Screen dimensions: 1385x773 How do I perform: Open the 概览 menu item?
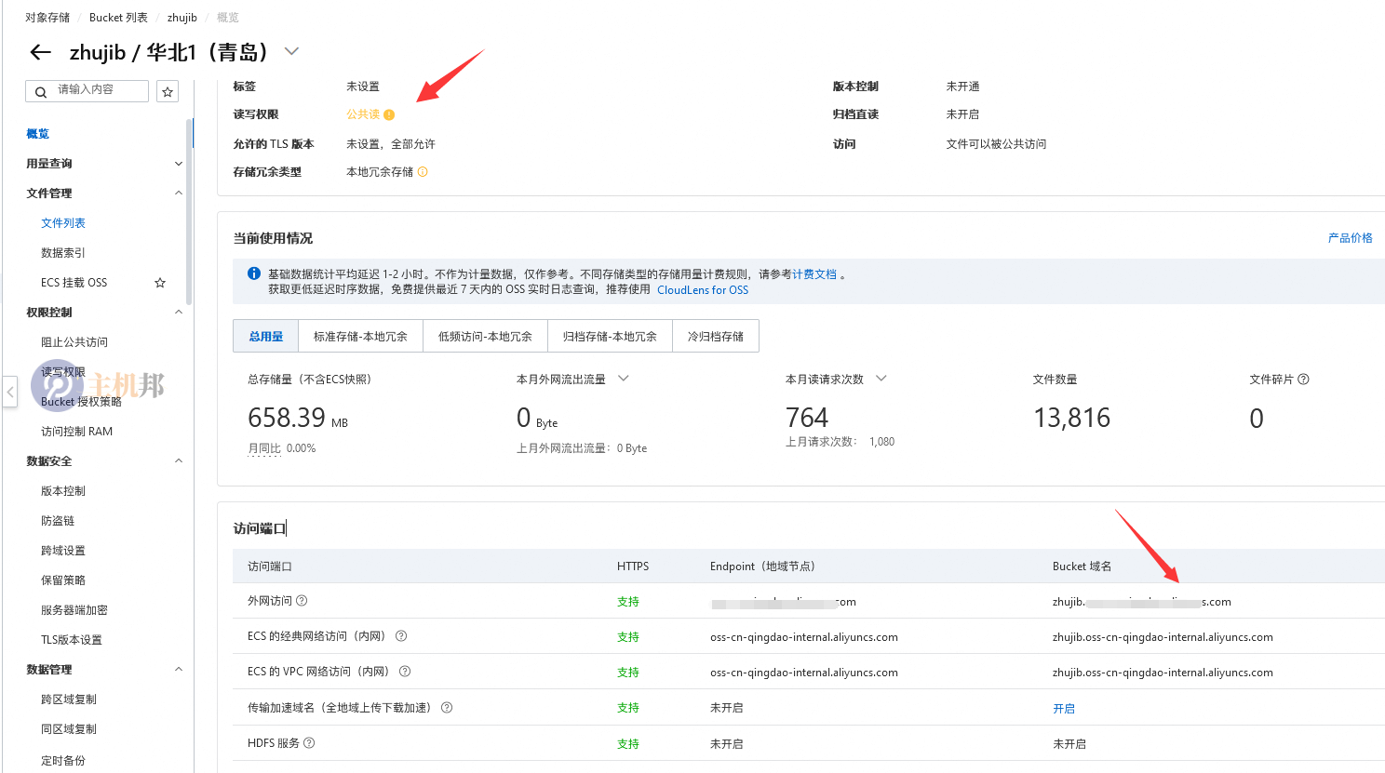[38, 134]
